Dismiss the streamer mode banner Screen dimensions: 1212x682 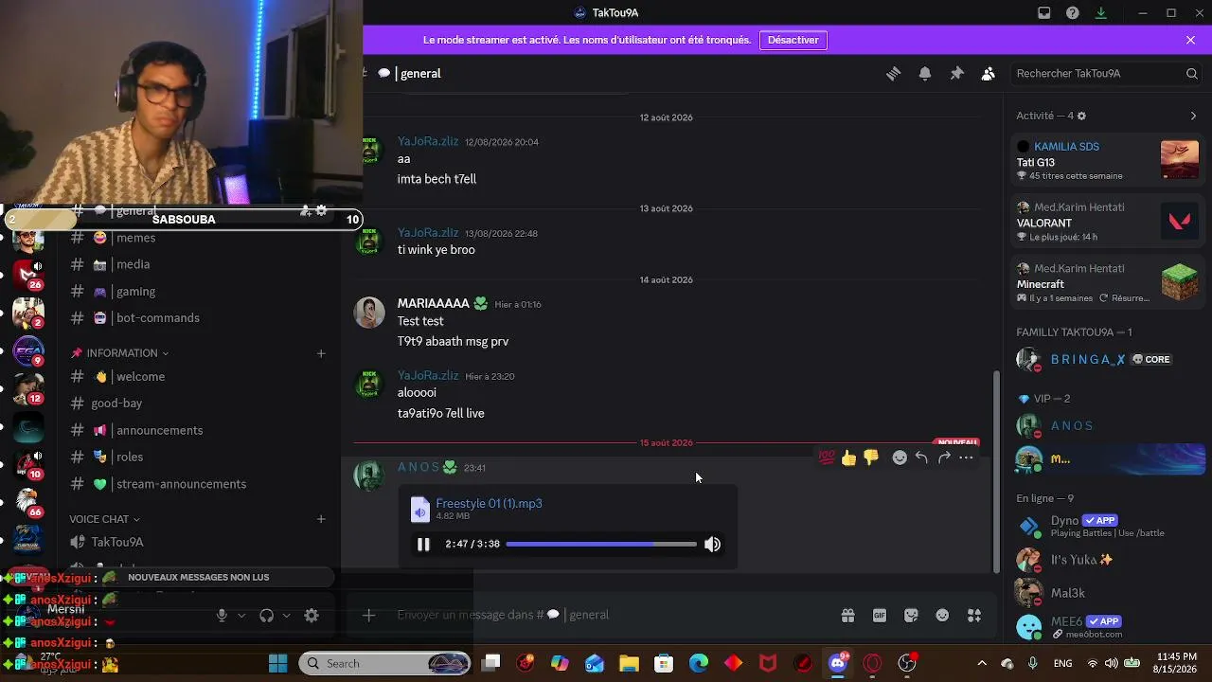pos(1190,40)
